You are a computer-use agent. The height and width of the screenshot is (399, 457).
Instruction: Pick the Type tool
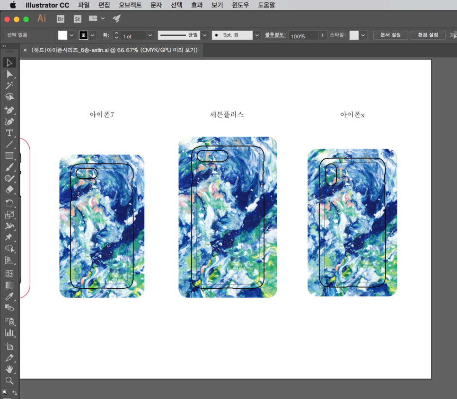click(x=9, y=133)
